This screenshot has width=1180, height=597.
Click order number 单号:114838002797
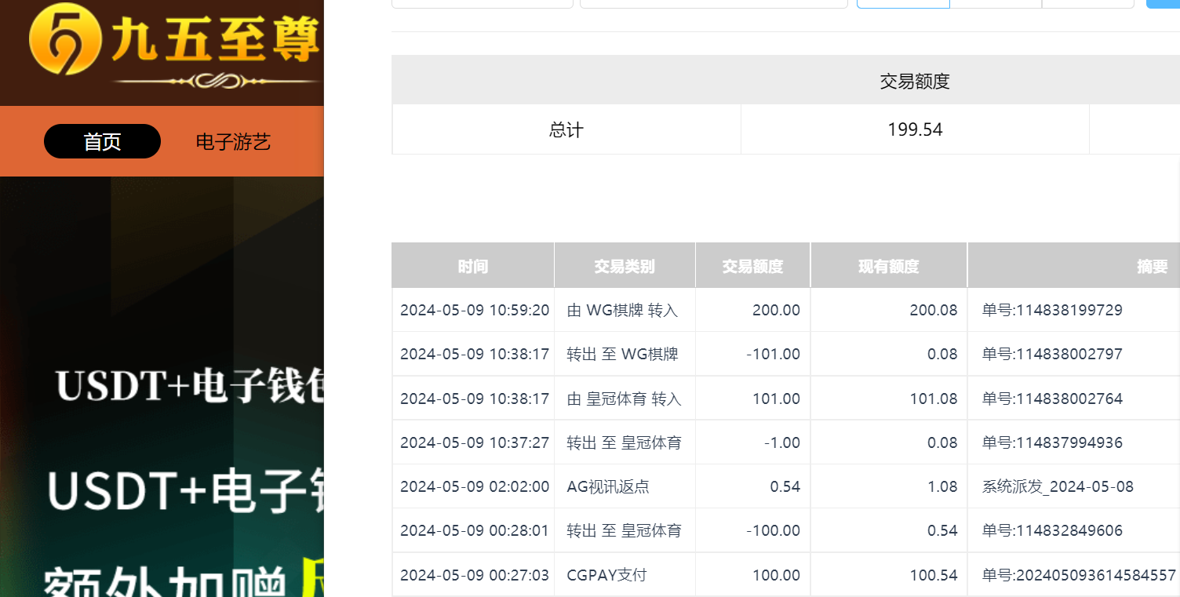coord(1052,354)
